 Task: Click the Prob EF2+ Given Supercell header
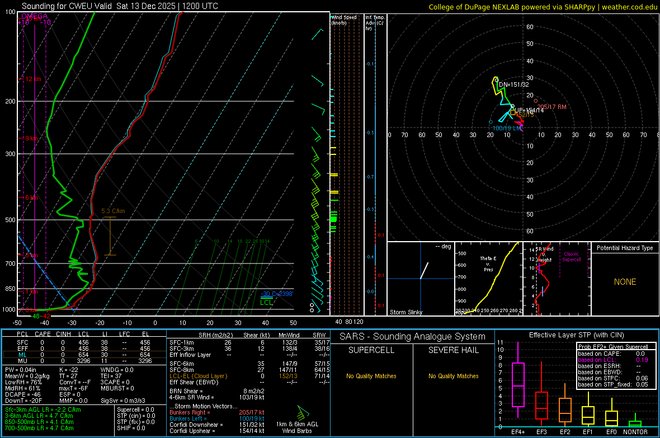(x=613, y=347)
